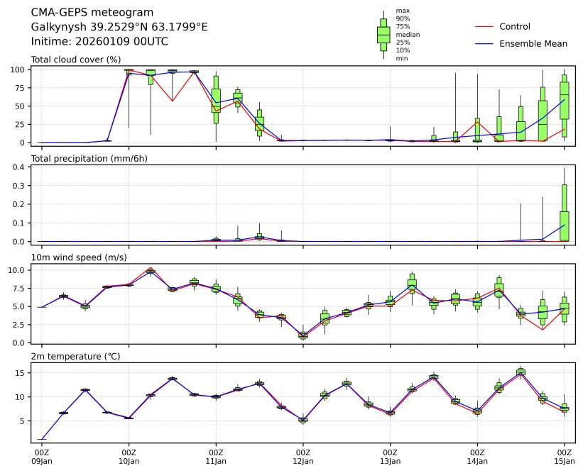Click the 00Z 12Jan time axis label
The image size is (583, 473).
click(303, 456)
